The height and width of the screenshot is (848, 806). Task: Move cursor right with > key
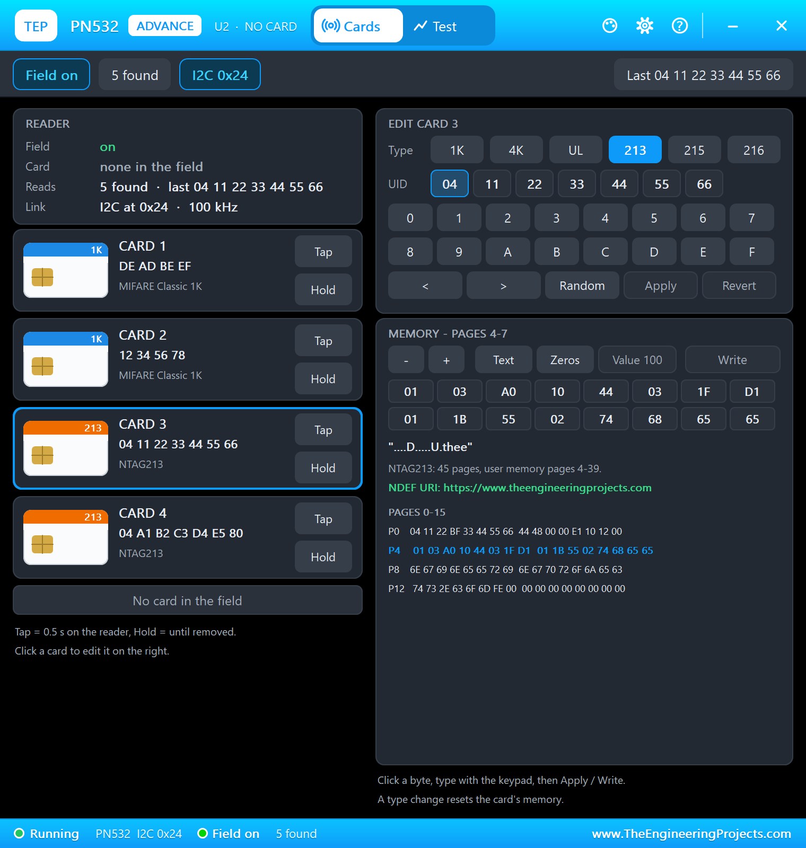[x=504, y=285]
